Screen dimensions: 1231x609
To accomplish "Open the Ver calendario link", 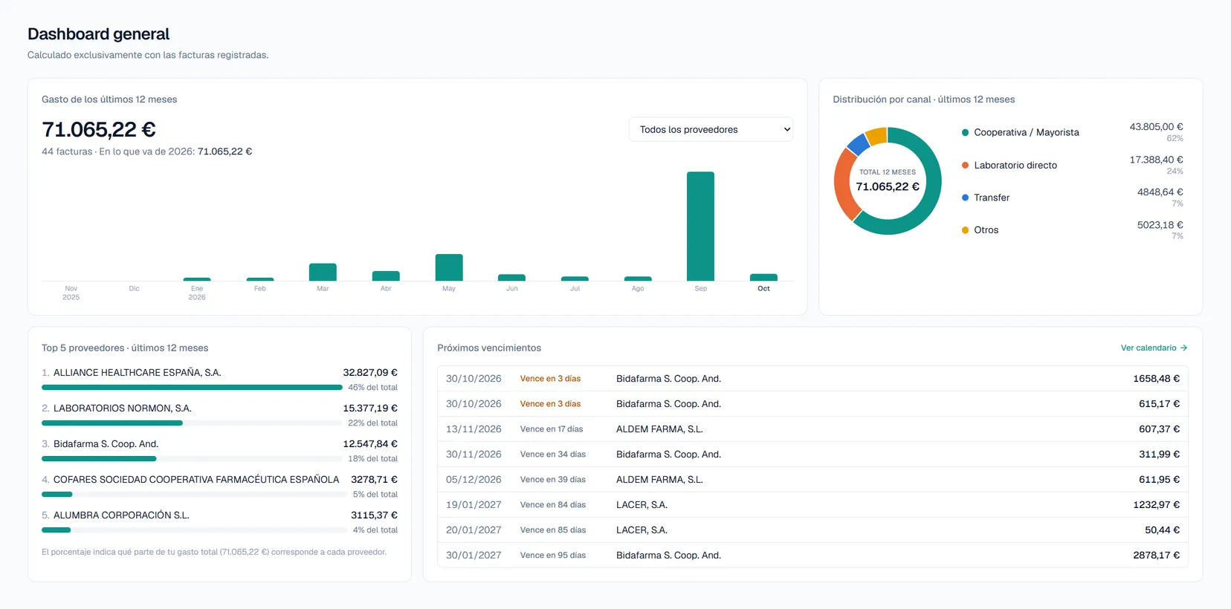I will (1154, 348).
